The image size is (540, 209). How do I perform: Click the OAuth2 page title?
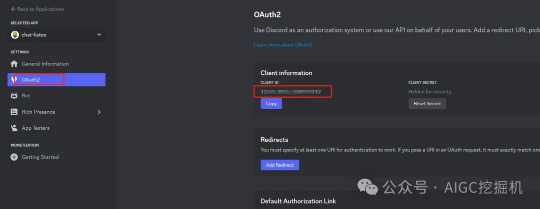[267, 14]
